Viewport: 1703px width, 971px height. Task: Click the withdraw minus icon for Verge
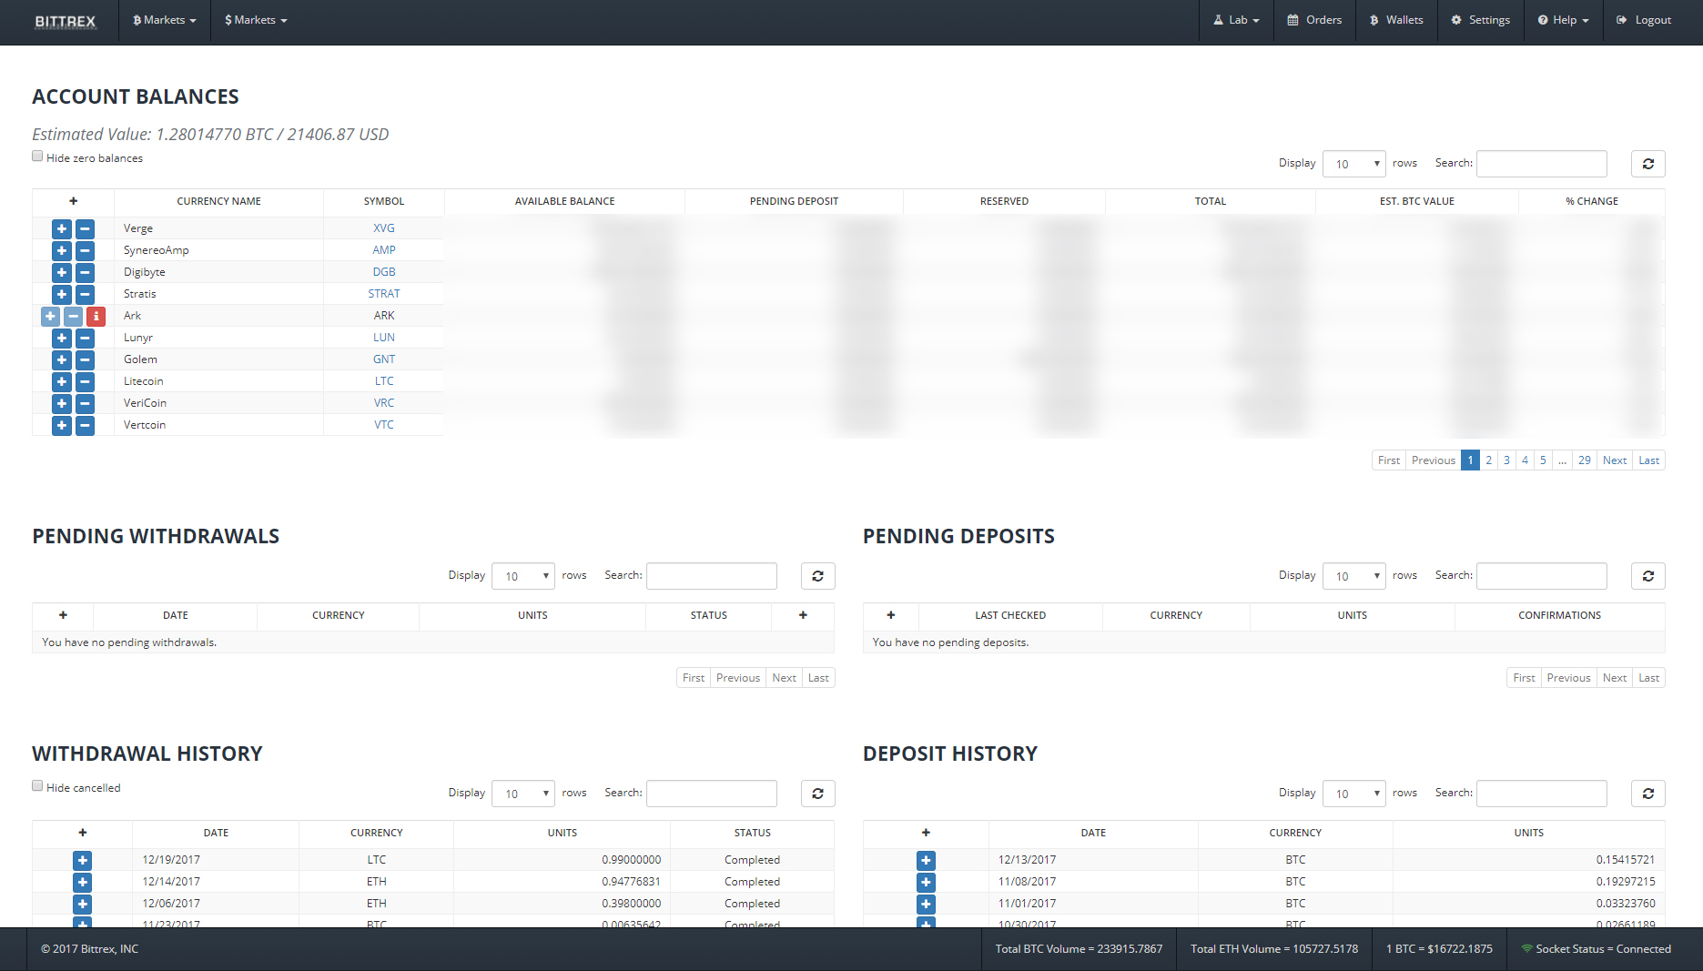[85, 229]
